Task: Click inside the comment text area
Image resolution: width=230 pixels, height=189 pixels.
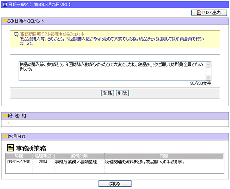Action: 112,71
